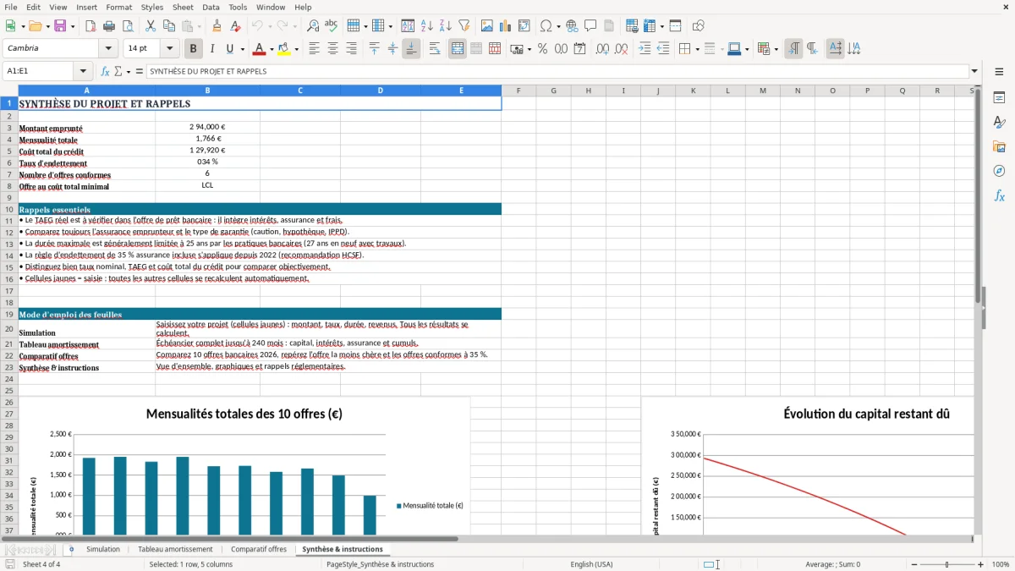The image size is (1015, 571).
Task: Clear direct formatting
Action: point(235,26)
